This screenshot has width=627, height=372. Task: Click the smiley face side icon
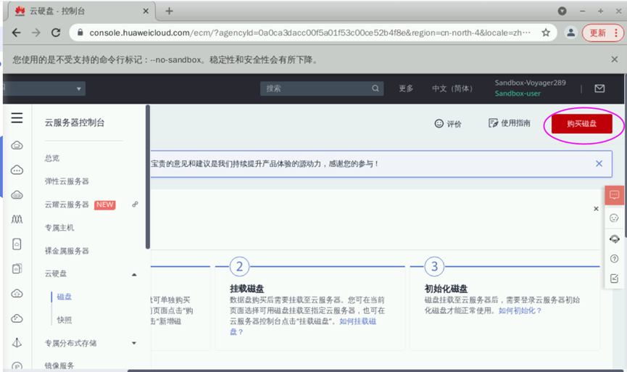tap(614, 218)
